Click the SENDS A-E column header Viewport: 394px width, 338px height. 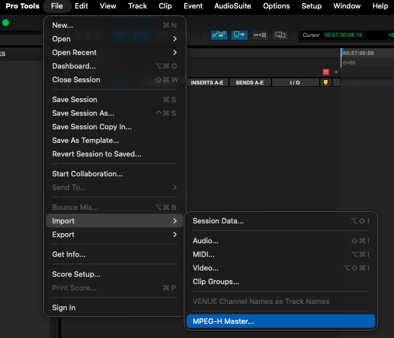250,83
